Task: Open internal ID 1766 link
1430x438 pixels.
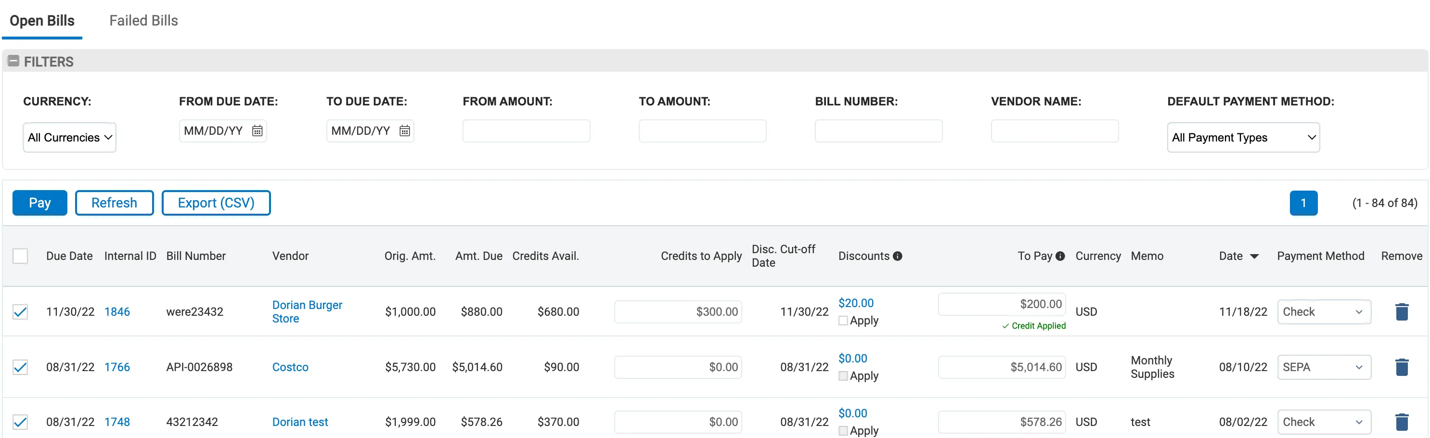Action: (x=117, y=367)
